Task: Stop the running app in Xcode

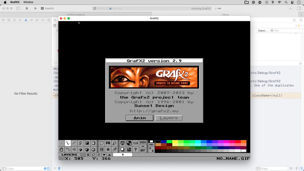Action: [x=27, y=8]
